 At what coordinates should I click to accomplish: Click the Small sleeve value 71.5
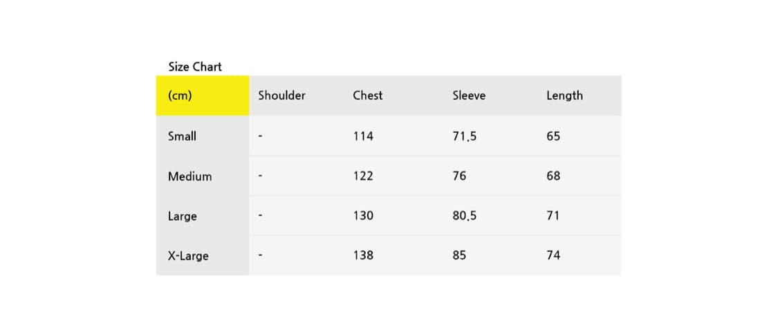[x=464, y=136]
